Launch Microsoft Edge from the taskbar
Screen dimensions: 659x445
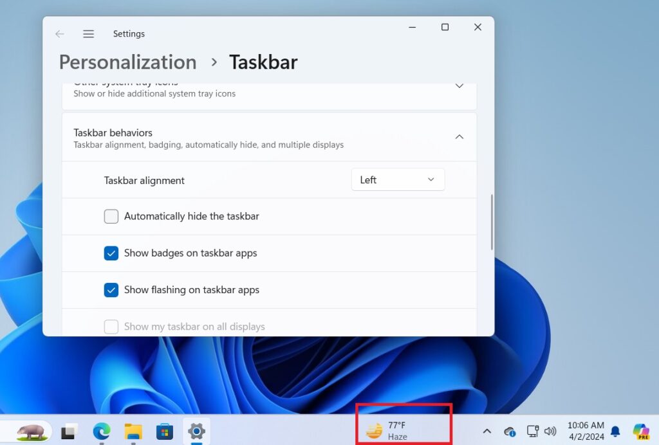click(x=101, y=431)
